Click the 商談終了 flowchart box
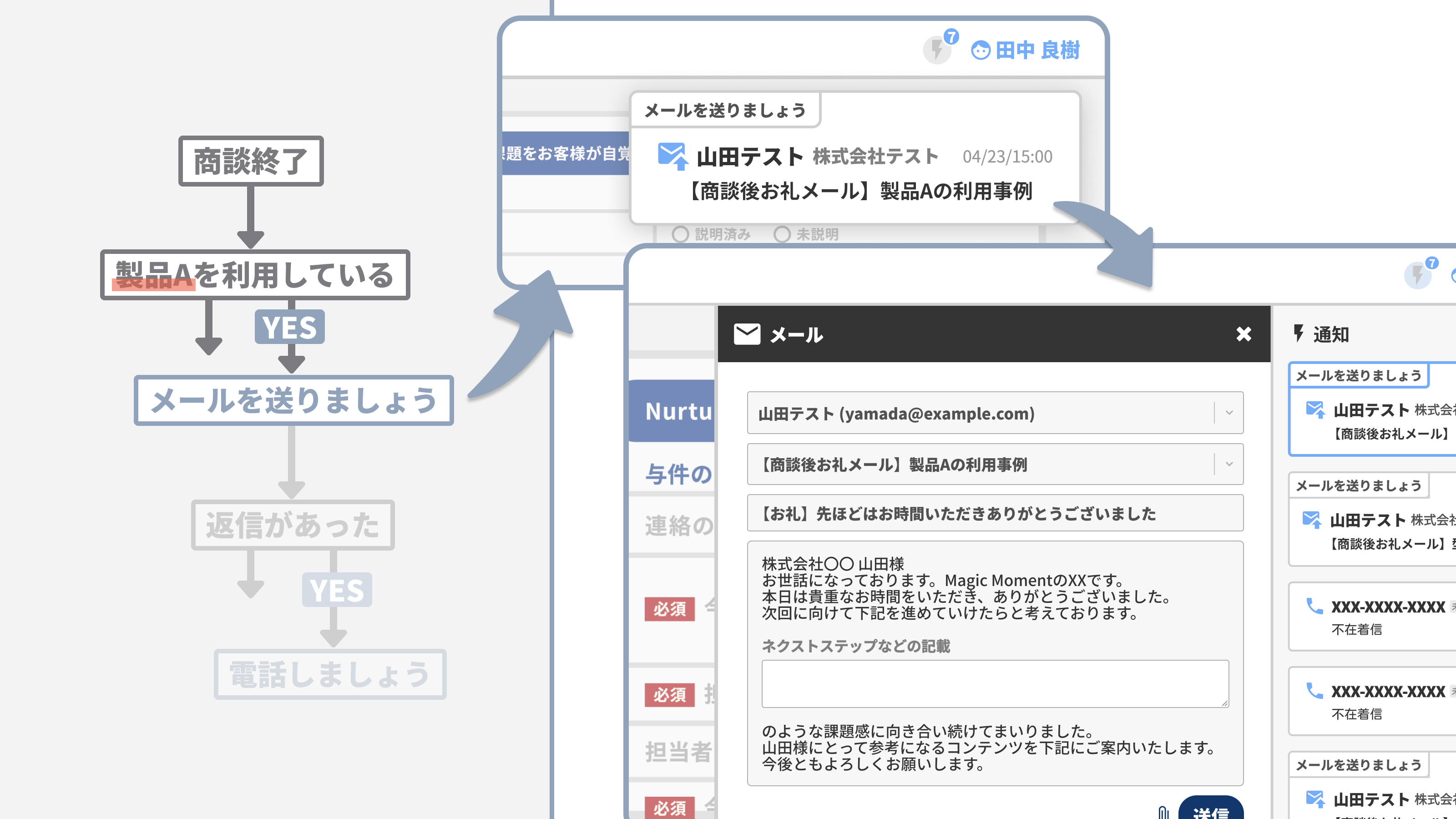 251,161
